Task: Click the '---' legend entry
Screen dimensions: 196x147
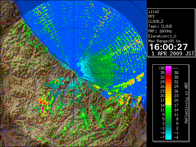Action: click(175, 68)
